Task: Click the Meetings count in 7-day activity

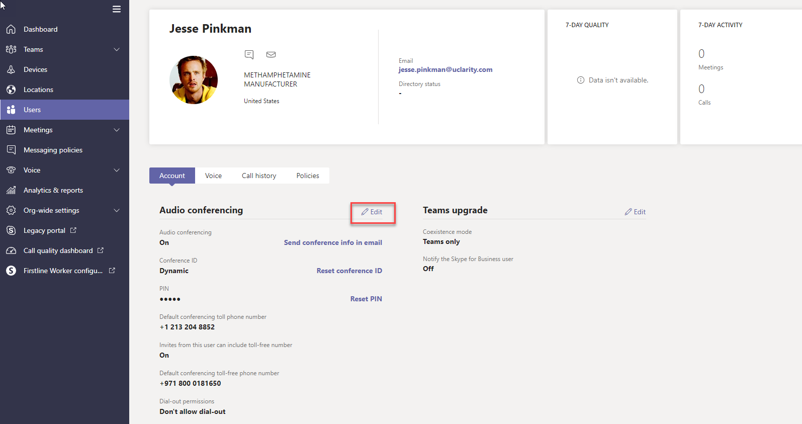Action: click(701, 54)
